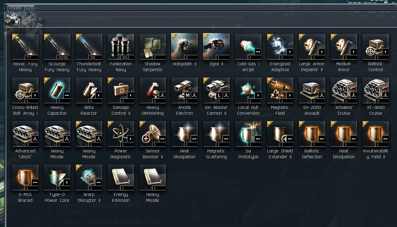This screenshot has height=227, width=397.
Task: Select the SV-2000 Assault launcher icon
Action: (312, 90)
